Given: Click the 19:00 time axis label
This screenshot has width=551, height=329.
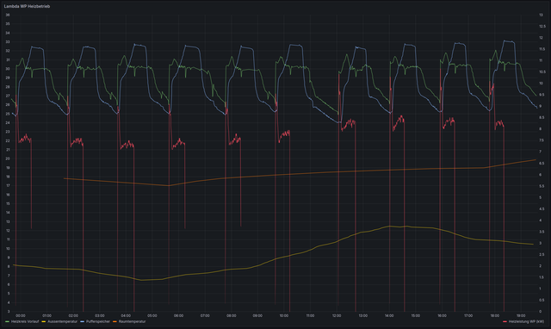Looking at the screenshot, I should click(x=521, y=315).
